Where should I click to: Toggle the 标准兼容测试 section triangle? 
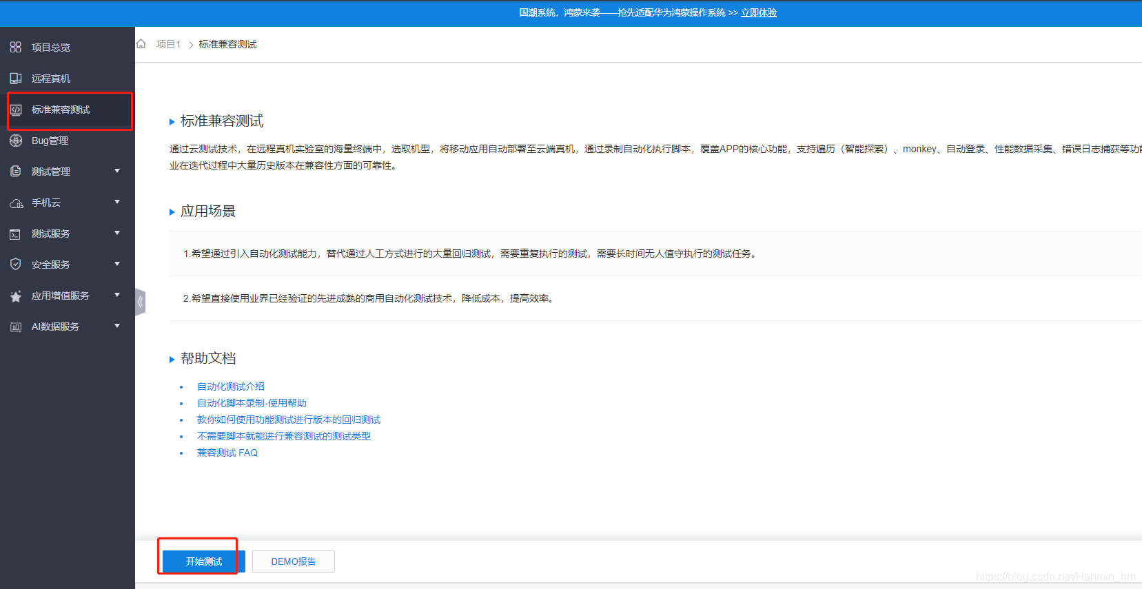pos(172,122)
